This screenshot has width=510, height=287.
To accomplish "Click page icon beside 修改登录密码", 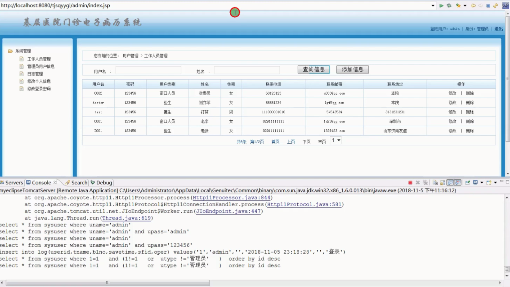I will coord(22,89).
